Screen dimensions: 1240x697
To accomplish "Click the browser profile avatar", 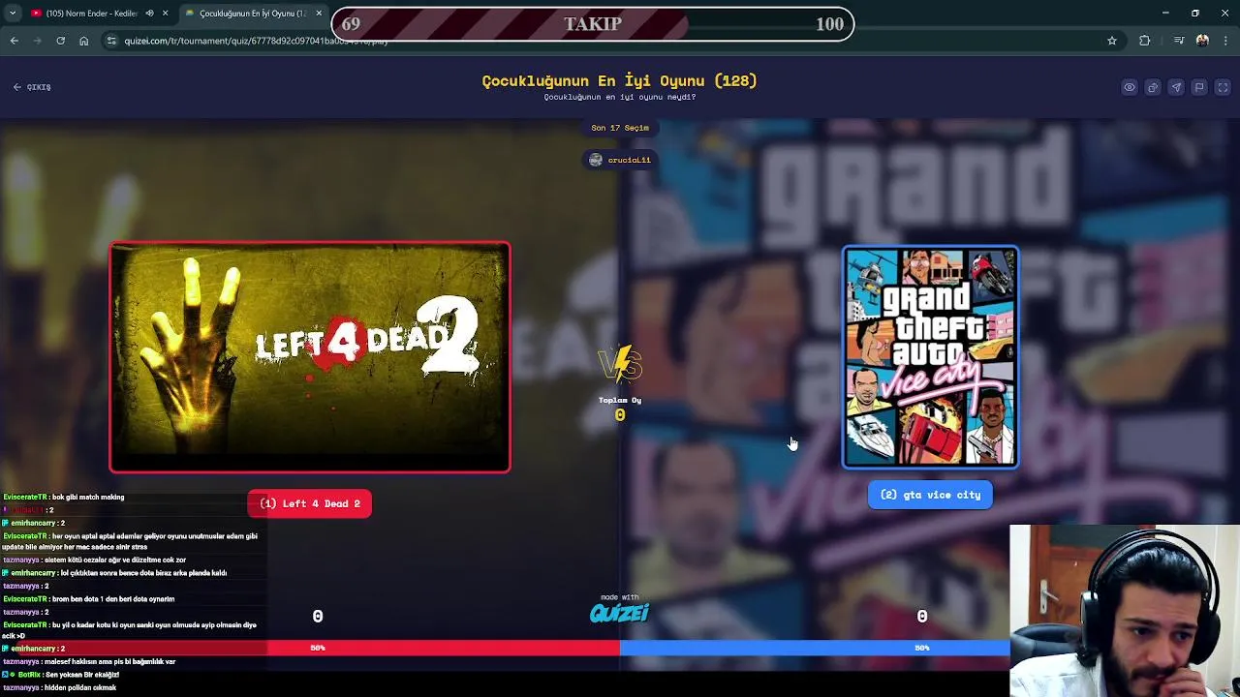I will pyautogui.click(x=1202, y=41).
